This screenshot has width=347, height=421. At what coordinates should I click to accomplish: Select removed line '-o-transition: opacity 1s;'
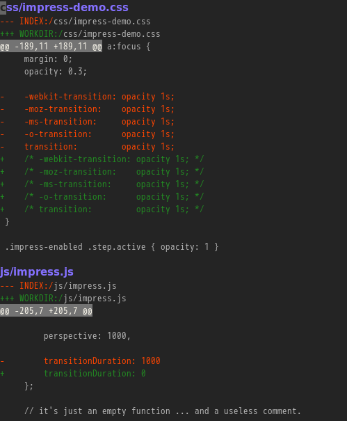point(88,134)
